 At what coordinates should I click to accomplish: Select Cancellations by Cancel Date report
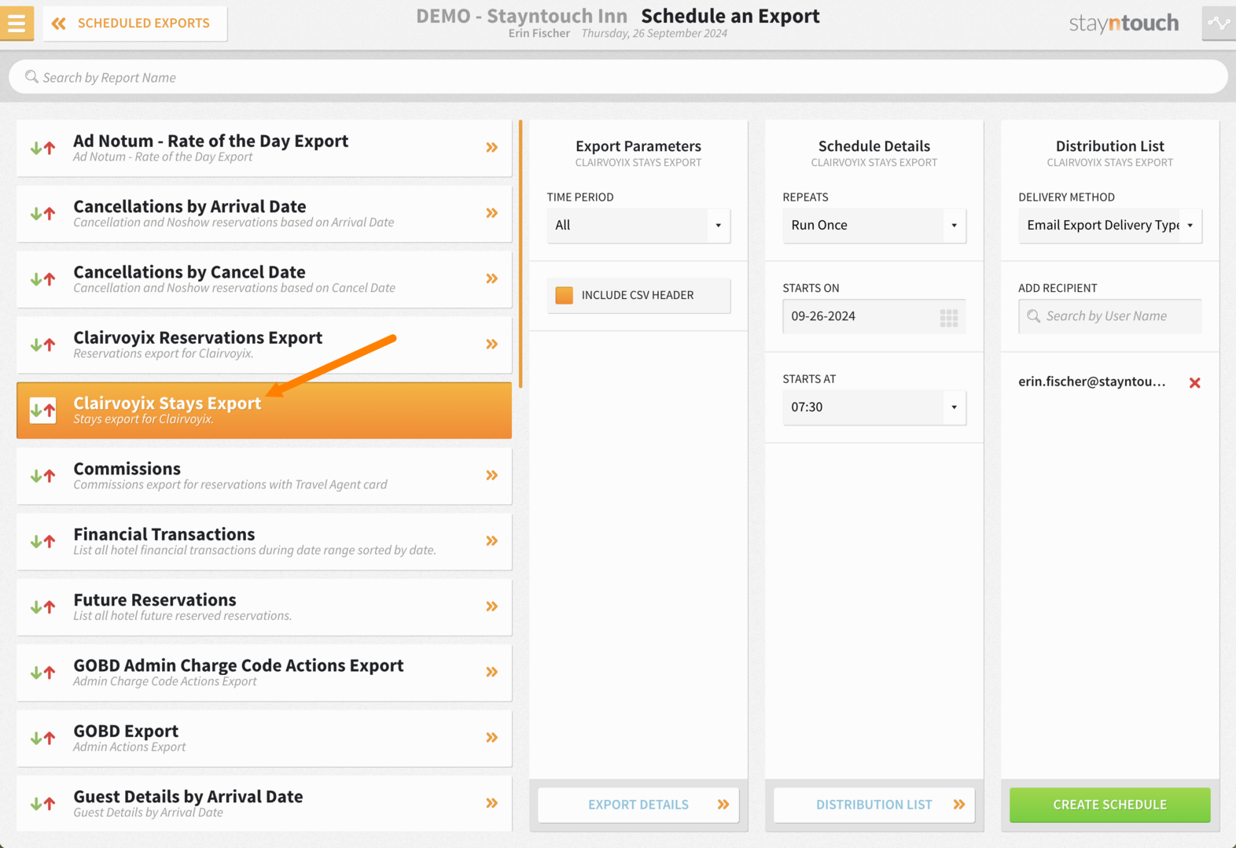pyautogui.click(x=264, y=279)
